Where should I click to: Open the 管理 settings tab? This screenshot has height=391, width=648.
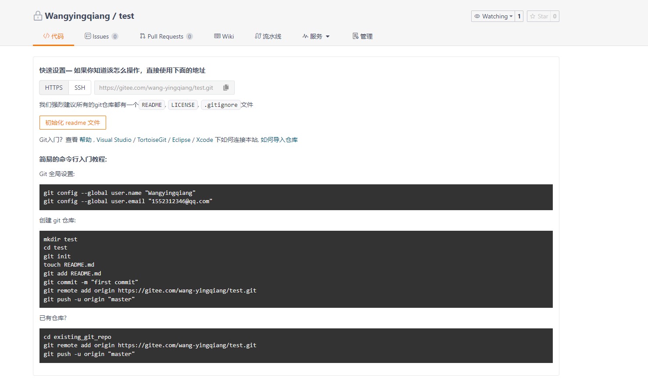coord(362,36)
